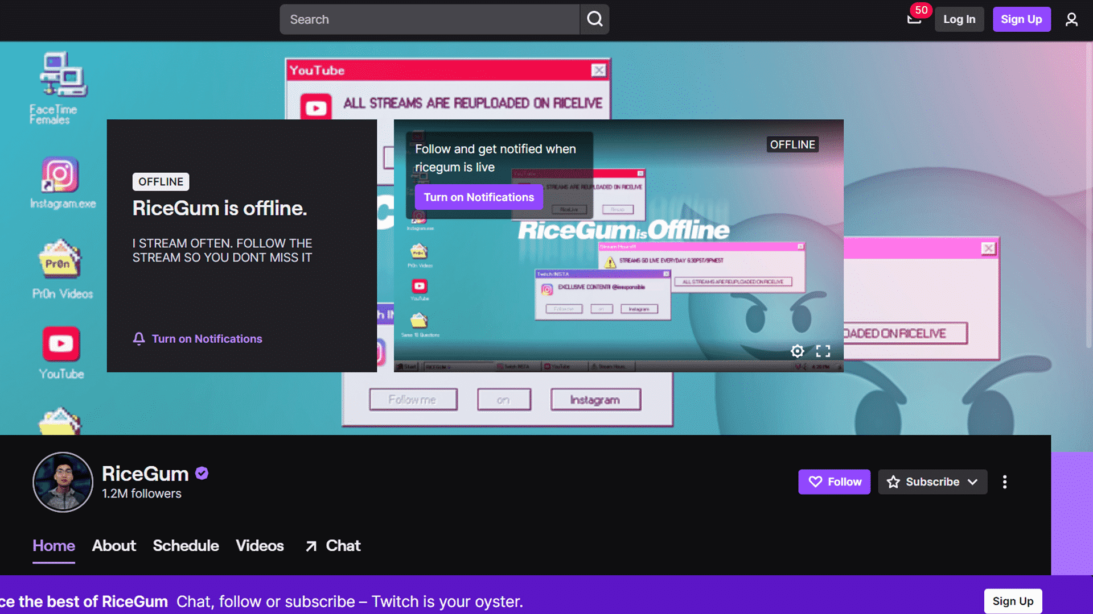The width and height of the screenshot is (1093, 614).
Task: Click the verified badge next to RiceGum
Action: click(x=202, y=473)
